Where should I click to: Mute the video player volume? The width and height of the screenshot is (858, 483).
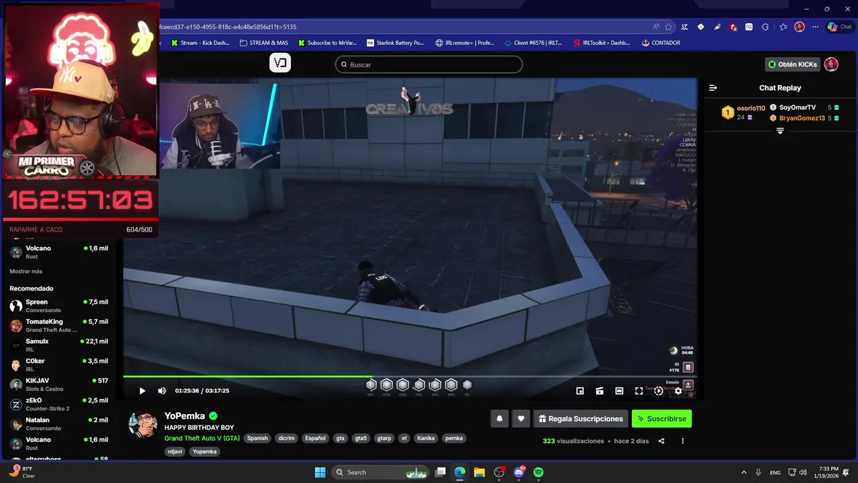pyautogui.click(x=162, y=390)
